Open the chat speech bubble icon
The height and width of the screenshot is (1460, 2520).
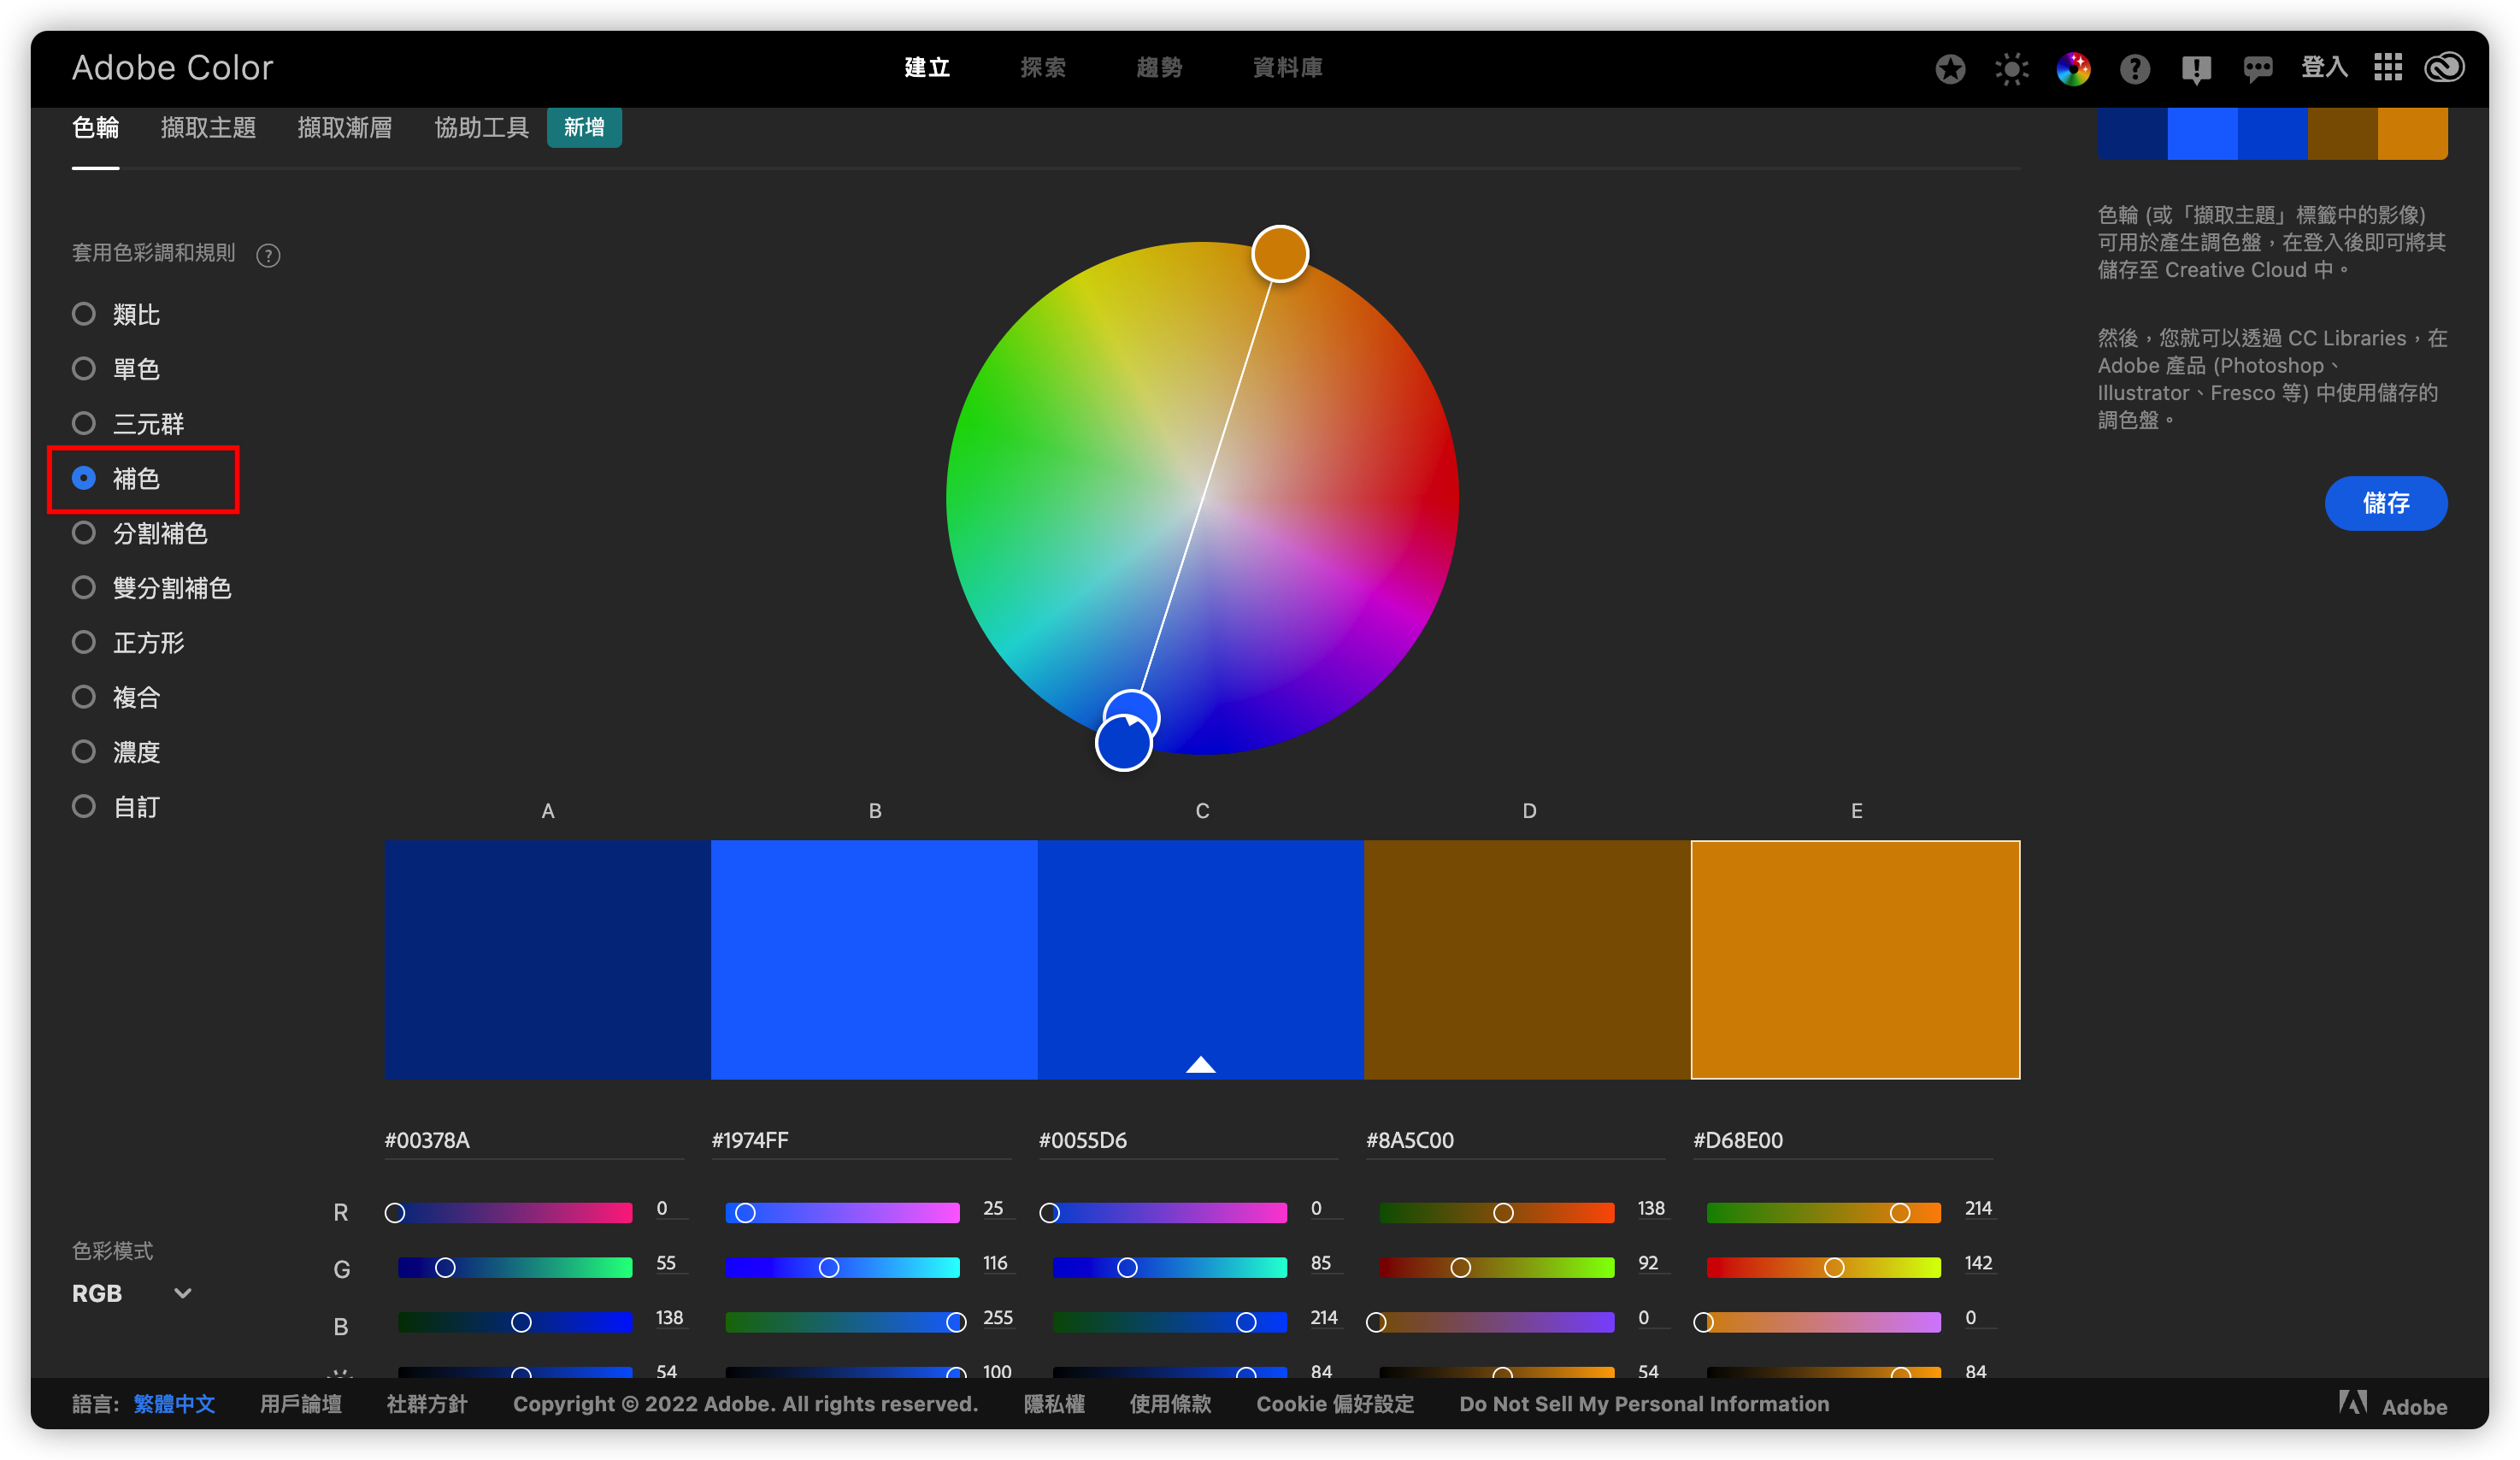(x=2258, y=69)
